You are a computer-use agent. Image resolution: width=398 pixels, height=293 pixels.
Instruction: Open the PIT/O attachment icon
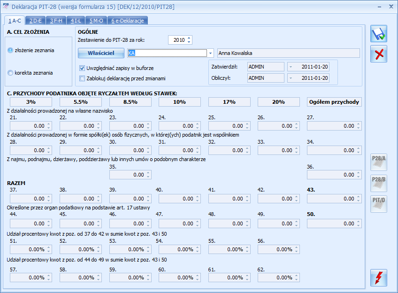click(x=378, y=204)
